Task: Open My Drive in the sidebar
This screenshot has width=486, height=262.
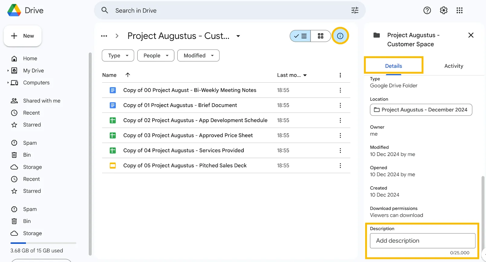Action: click(33, 71)
